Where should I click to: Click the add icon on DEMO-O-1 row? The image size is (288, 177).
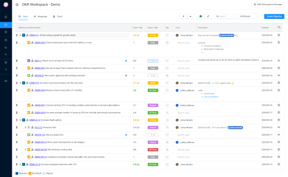pos(279,35)
